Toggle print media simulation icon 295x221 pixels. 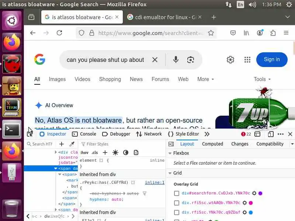pyautogui.click(x=136, y=152)
